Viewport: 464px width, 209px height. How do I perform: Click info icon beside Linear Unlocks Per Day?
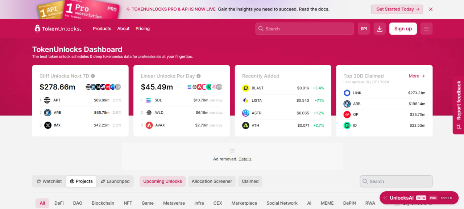[x=199, y=76]
